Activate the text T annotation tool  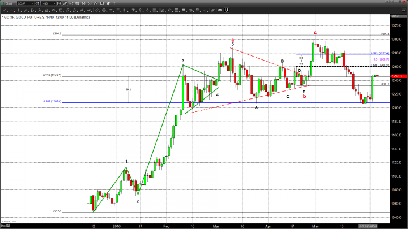click(x=133, y=10)
